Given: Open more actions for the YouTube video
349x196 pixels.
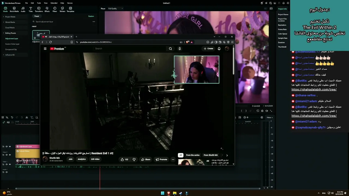Looking at the screenshot, I should [173, 160].
